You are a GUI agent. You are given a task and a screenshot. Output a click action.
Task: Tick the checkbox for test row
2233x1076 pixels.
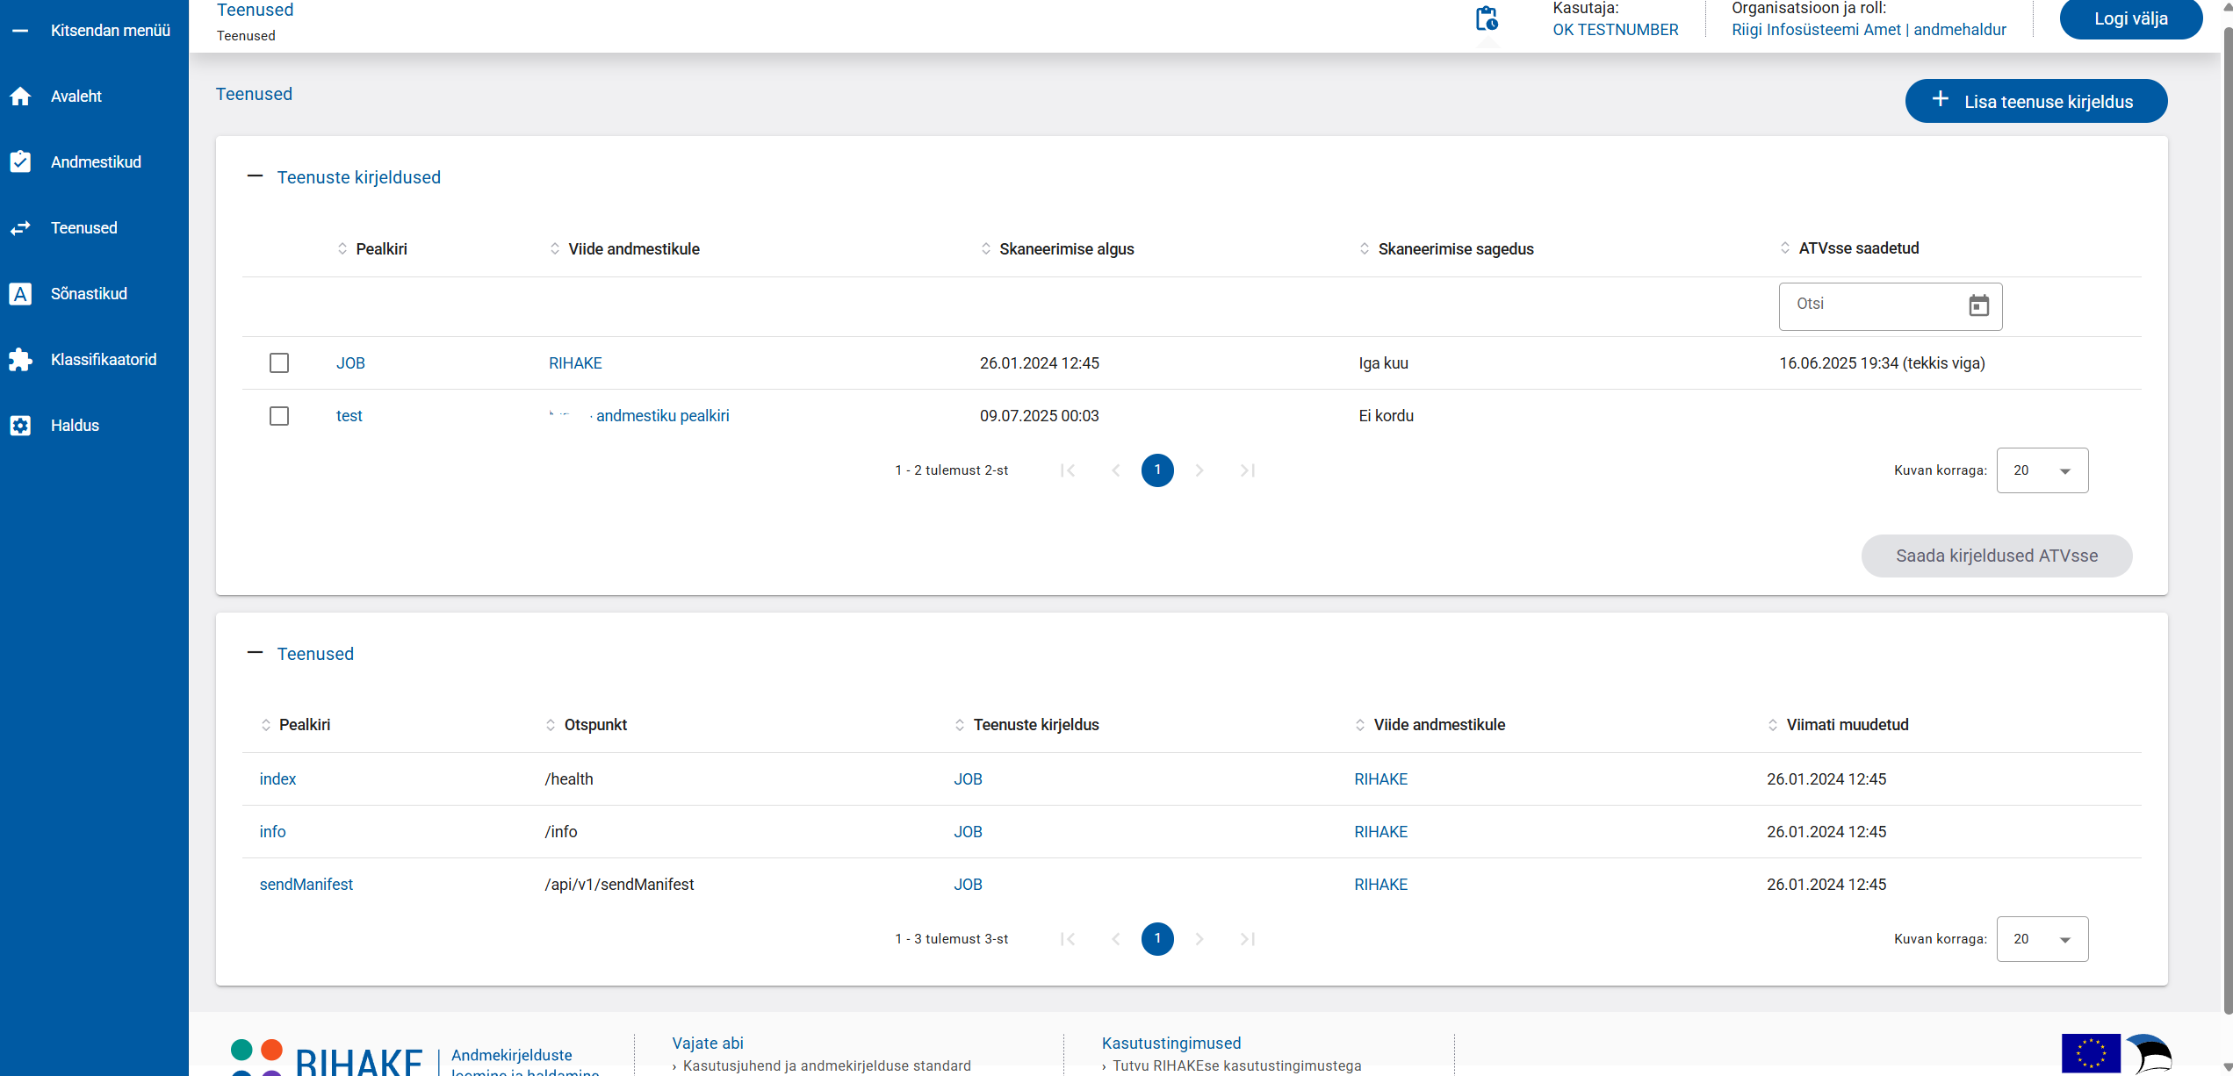point(279,416)
